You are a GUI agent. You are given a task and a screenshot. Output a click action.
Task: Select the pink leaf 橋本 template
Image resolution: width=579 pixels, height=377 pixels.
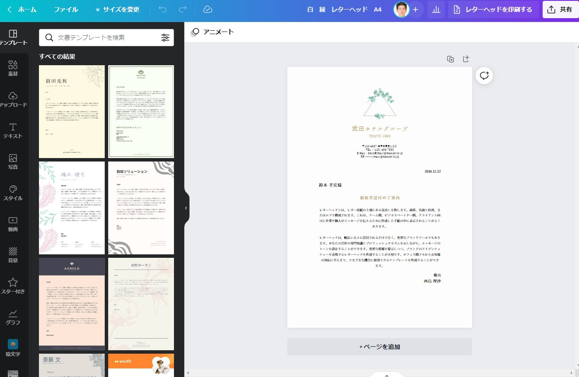coord(72,208)
